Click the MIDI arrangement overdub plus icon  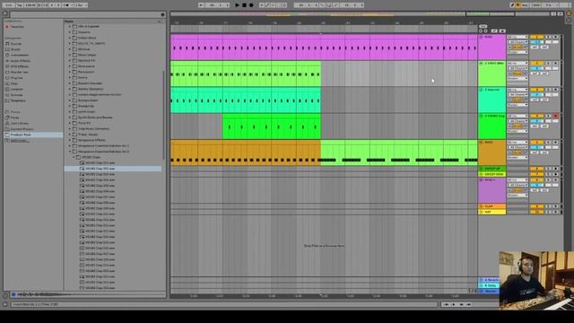click(262, 5)
